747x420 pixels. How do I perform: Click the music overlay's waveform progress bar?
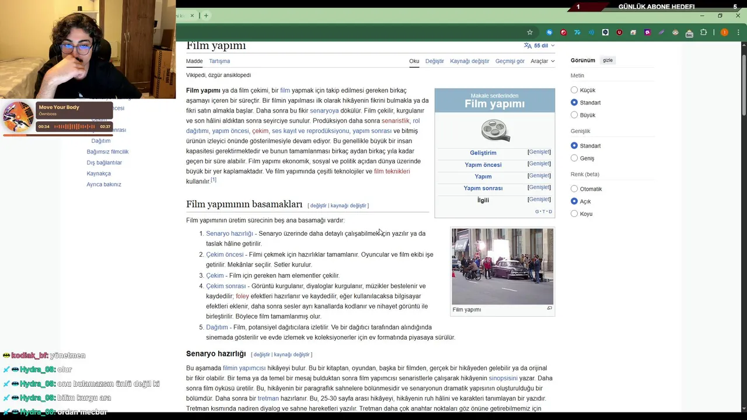(x=75, y=127)
